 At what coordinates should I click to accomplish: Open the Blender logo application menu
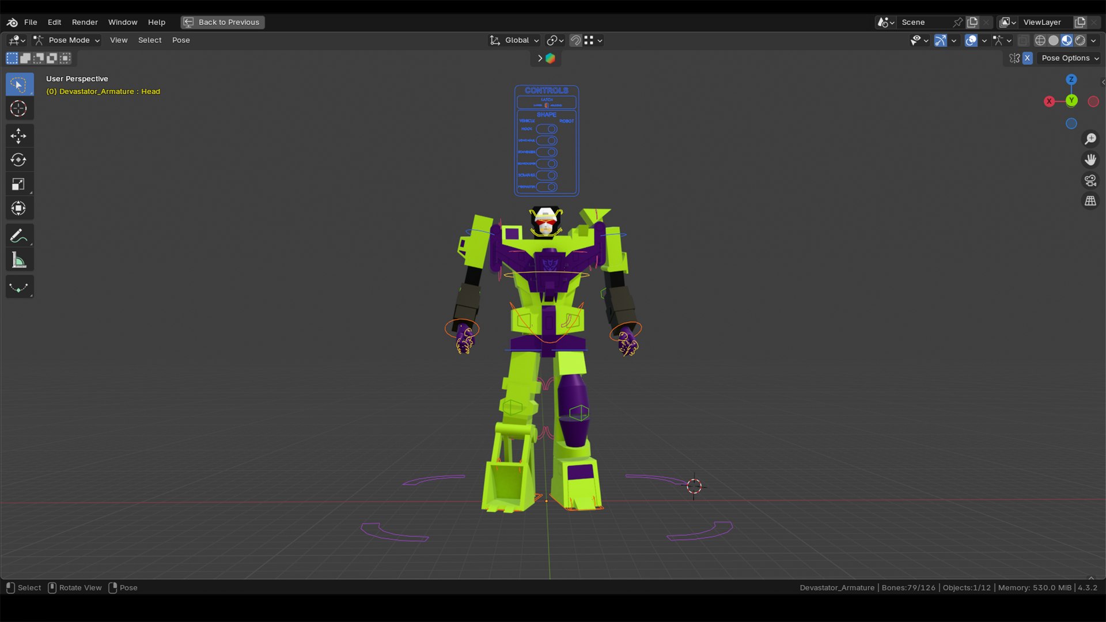12,22
